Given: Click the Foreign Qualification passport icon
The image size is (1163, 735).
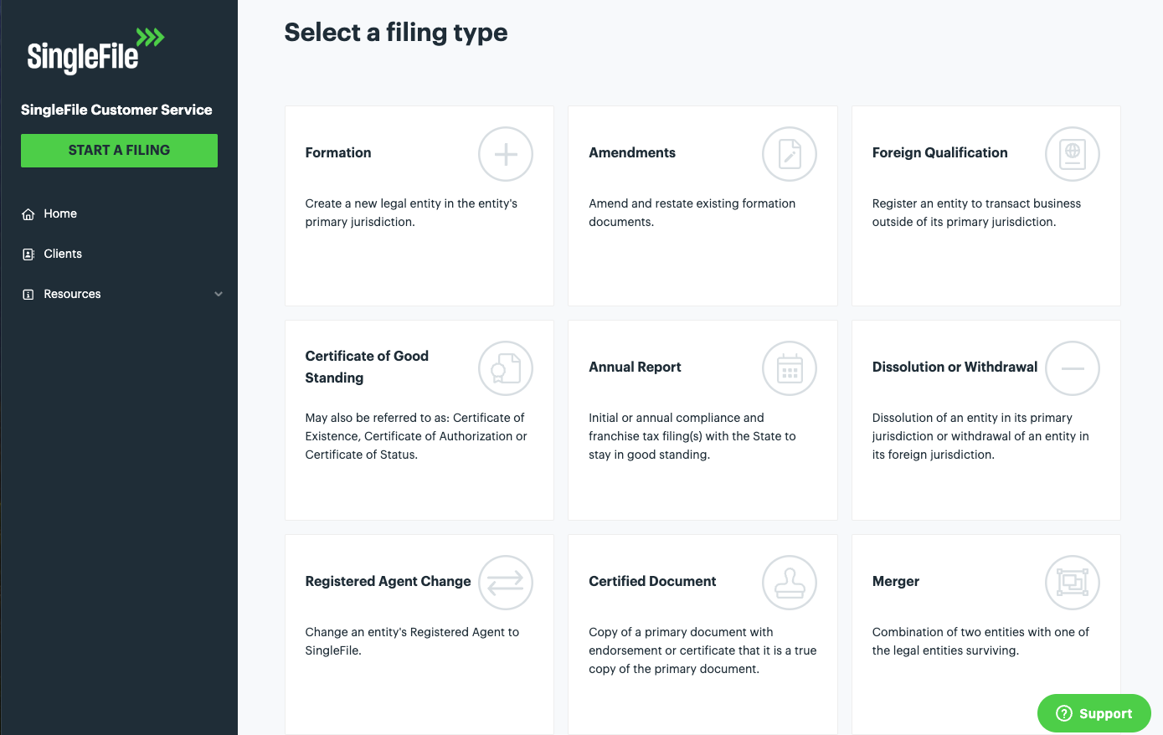Looking at the screenshot, I should [x=1073, y=154].
